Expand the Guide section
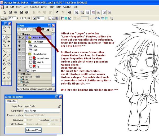The height and width of the screenshot is (136, 159). pyautogui.click(x=19, y=82)
